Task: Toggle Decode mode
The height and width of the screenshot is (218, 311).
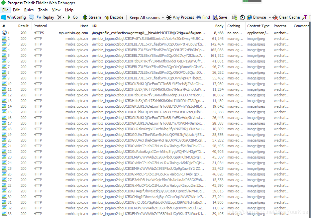Action: pos(113,17)
